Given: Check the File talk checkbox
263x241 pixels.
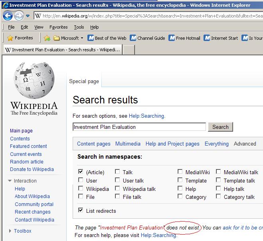Looking at the screenshot, I should [117, 196].
